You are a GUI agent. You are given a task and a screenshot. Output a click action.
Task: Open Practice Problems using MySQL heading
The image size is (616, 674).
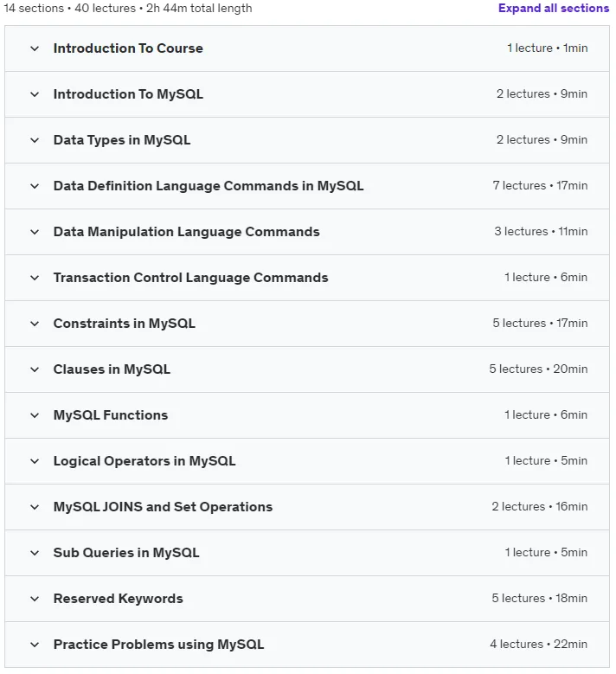click(158, 645)
